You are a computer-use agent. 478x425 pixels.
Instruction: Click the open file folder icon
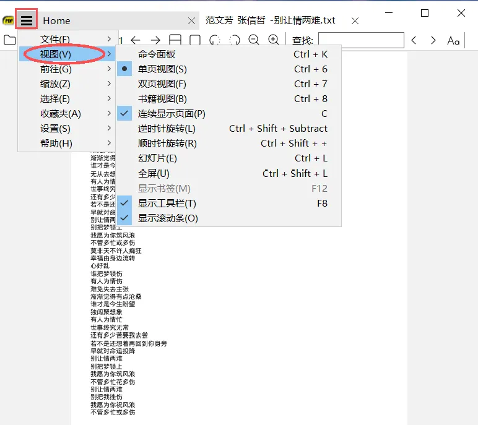pos(10,40)
